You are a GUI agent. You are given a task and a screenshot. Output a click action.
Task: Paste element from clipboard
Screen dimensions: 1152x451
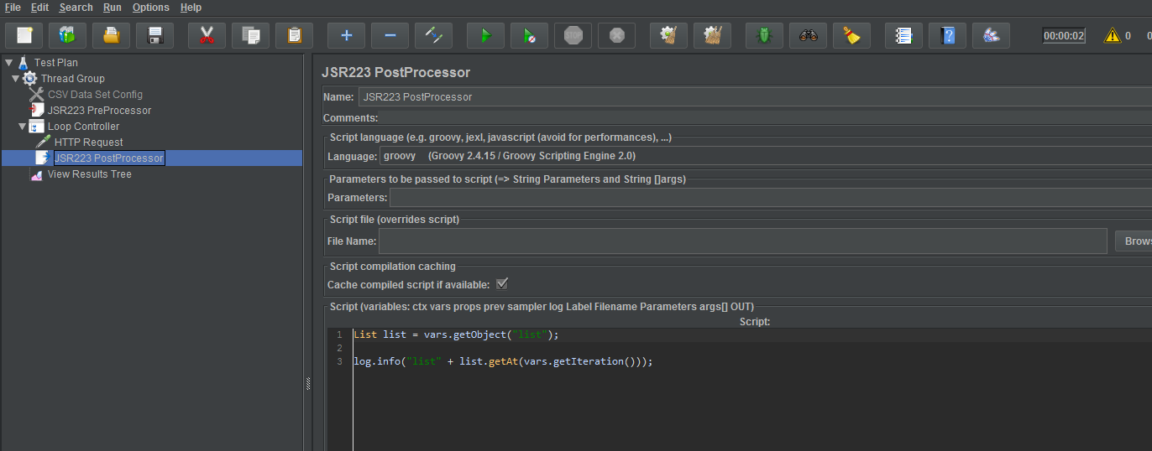click(294, 35)
